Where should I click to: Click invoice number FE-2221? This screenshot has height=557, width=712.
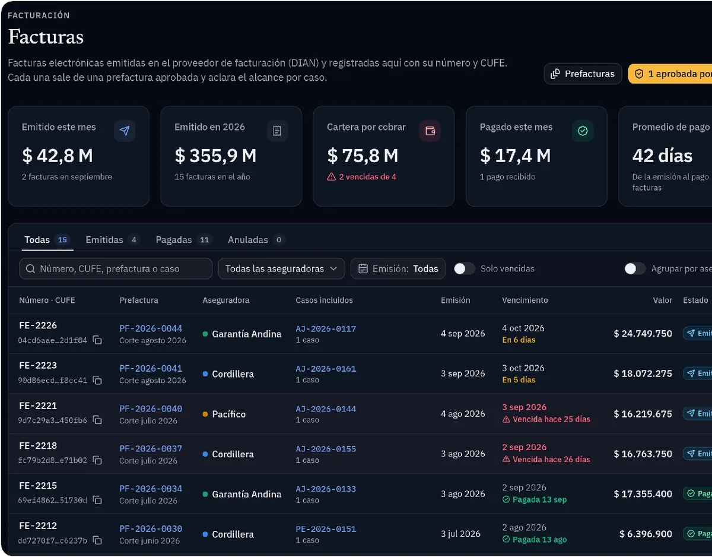[38, 406]
